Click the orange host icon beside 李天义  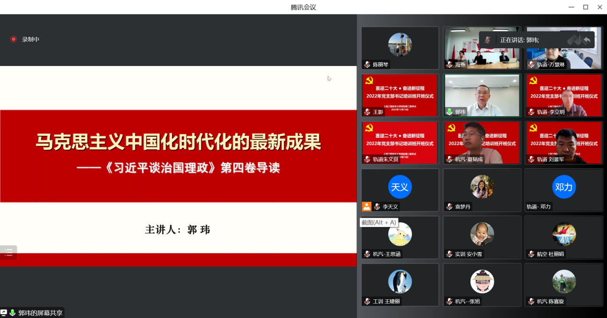[366, 207]
